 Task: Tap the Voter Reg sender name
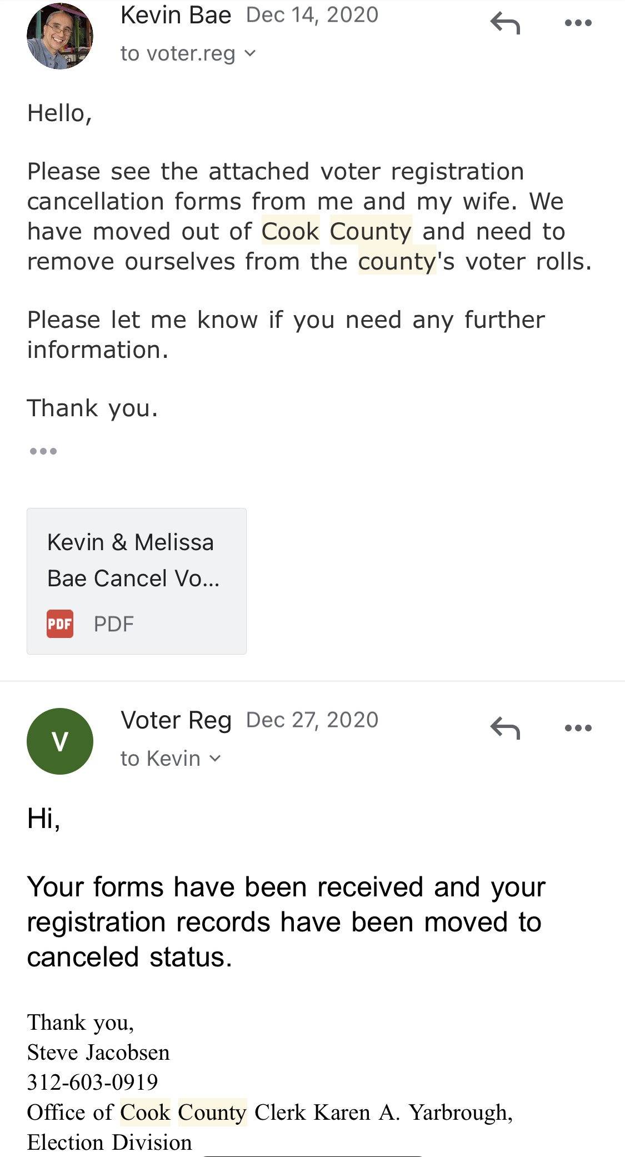point(176,720)
